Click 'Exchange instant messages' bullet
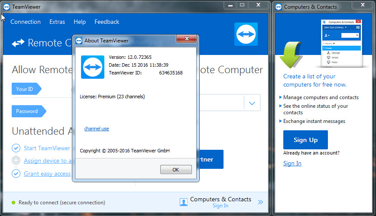The height and width of the screenshot is (216, 376). coord(314,121)
